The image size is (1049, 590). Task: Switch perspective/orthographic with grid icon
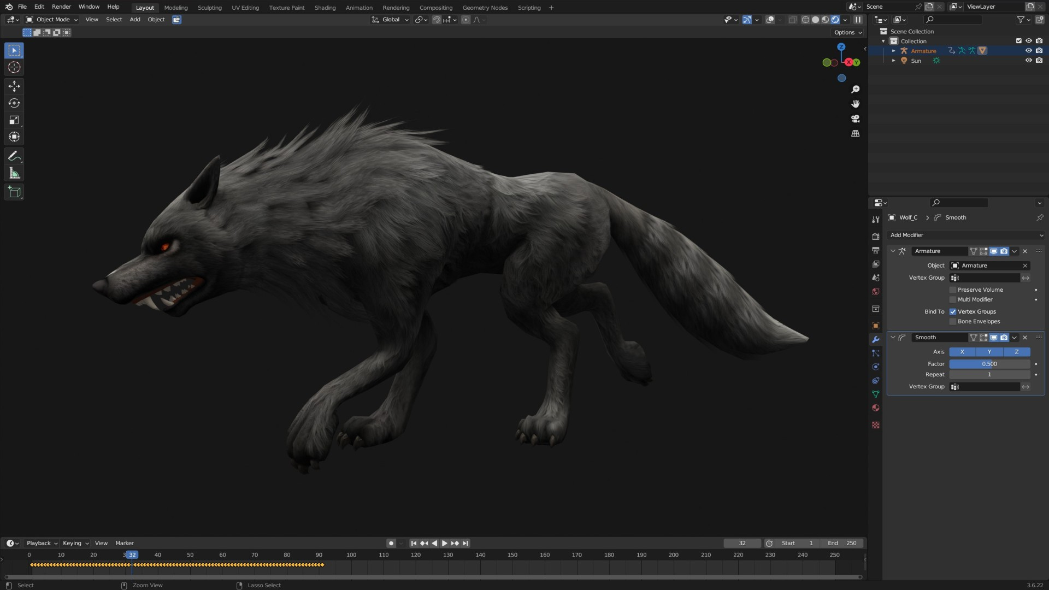pyautogui.click(x=856, y=133)
